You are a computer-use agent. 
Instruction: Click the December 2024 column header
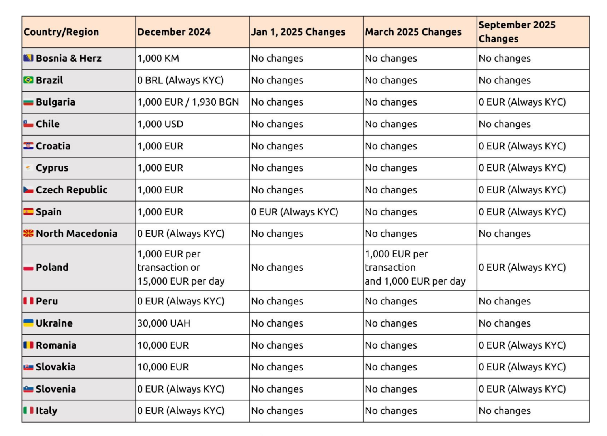pos(174,32)
